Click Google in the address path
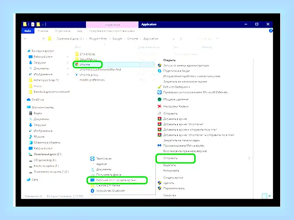 click(117, 39)
